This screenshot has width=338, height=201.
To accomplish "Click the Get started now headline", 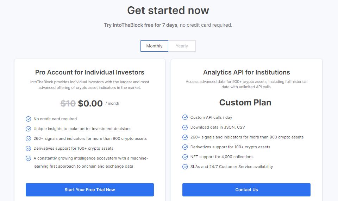I will tap(168, 10).
